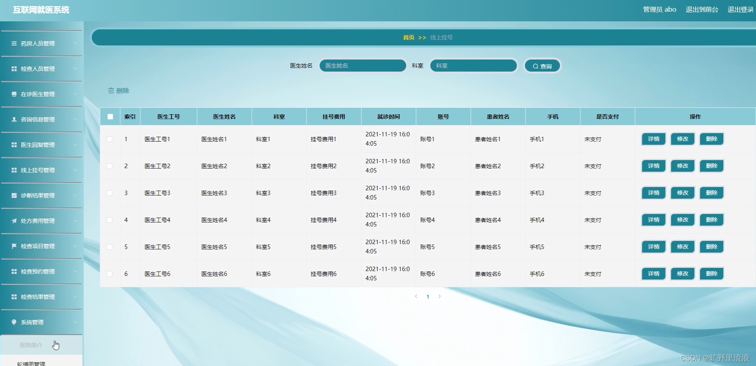
Task: Select the 药房人员管理 sidebar icon
Action: click(14, 43)
